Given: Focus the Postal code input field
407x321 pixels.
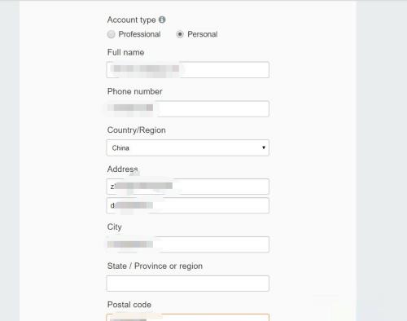Looking at the screenshot, I should pos(188,318).
